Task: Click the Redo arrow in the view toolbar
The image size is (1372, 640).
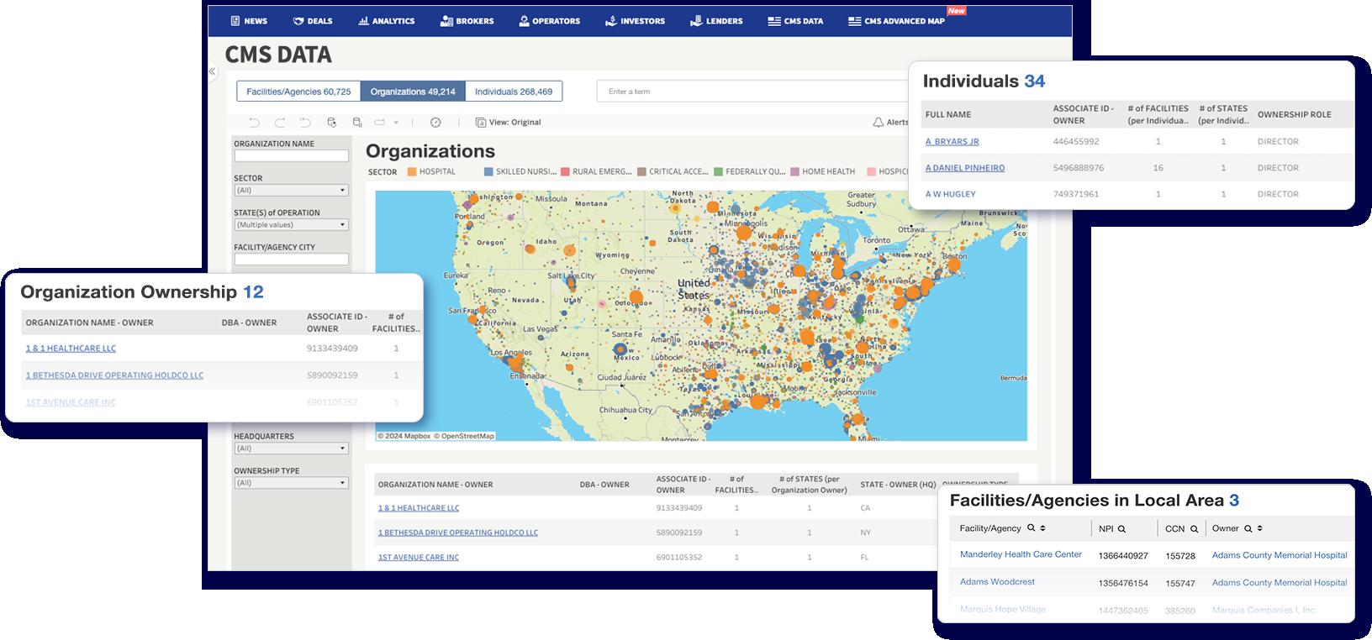Action: point(280,123)
